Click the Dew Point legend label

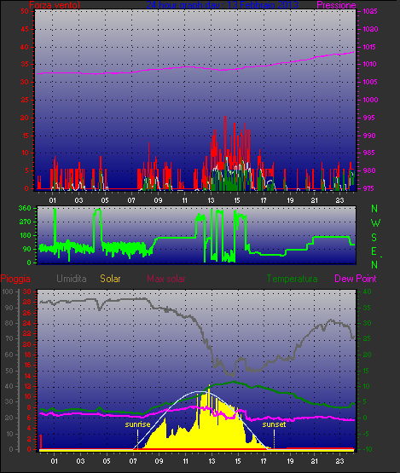pos(356,279)
